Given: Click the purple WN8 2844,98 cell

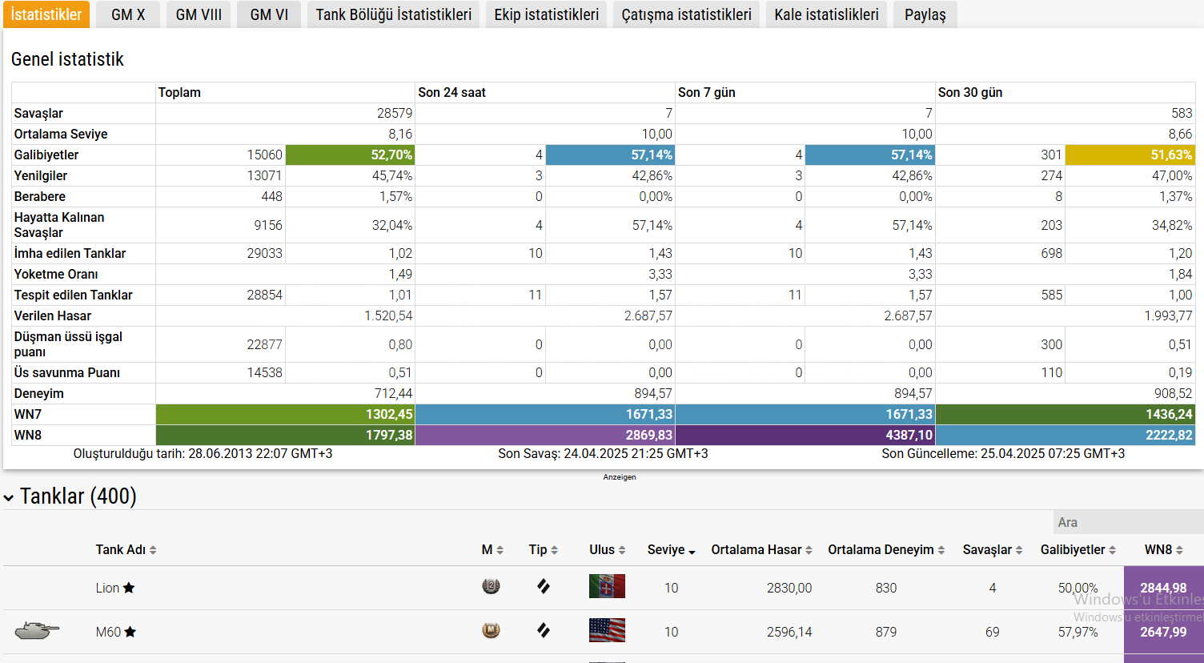Looking at the screenshot, I should click(x=1163, y=588).
